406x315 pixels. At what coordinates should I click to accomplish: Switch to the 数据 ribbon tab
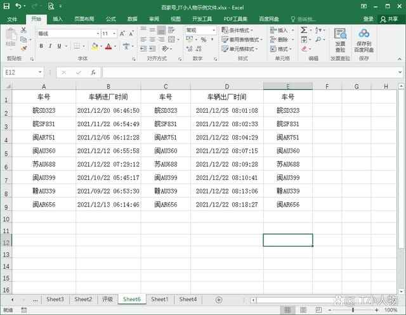pyautogui.click(x=133, y=19)
